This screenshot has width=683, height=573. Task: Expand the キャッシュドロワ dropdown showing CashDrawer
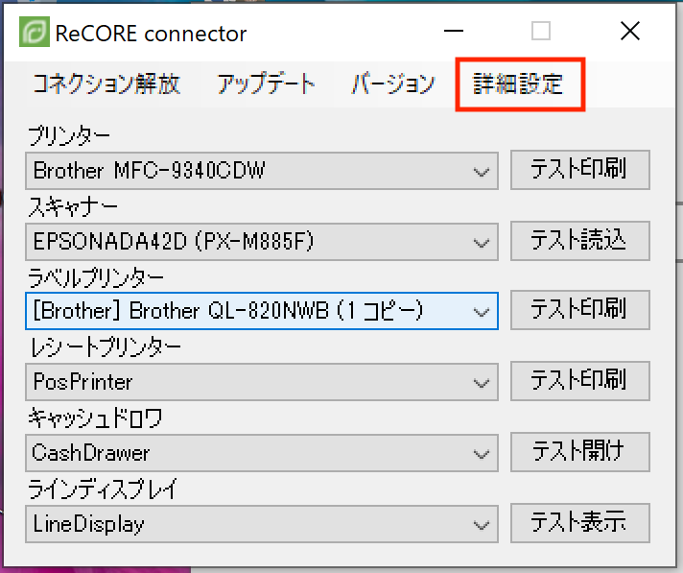pyautogui.click(x=262, y=453)
